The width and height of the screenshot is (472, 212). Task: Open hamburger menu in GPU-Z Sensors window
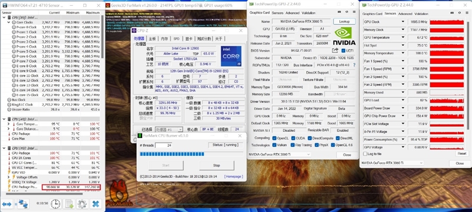pyautogui.click(x=466, y=13)
